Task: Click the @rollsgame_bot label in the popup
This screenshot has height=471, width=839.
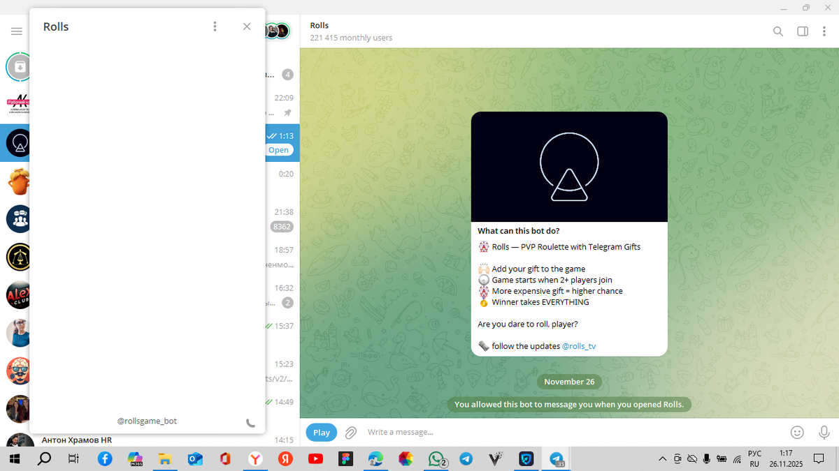Action: [147, 421]
